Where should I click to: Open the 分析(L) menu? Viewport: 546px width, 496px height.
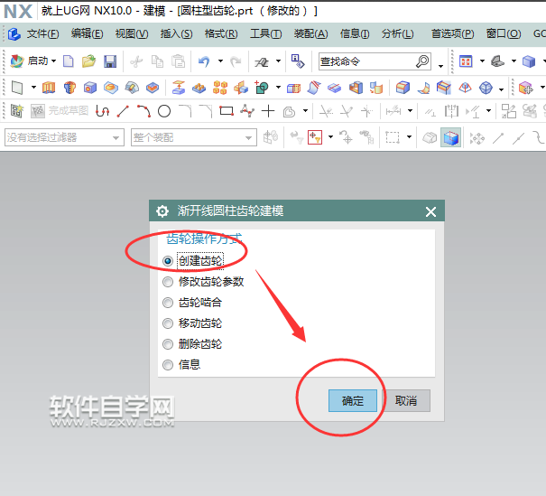397,33
